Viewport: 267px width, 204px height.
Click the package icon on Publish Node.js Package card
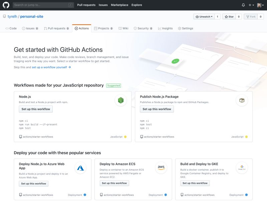(x=242, y=100)
